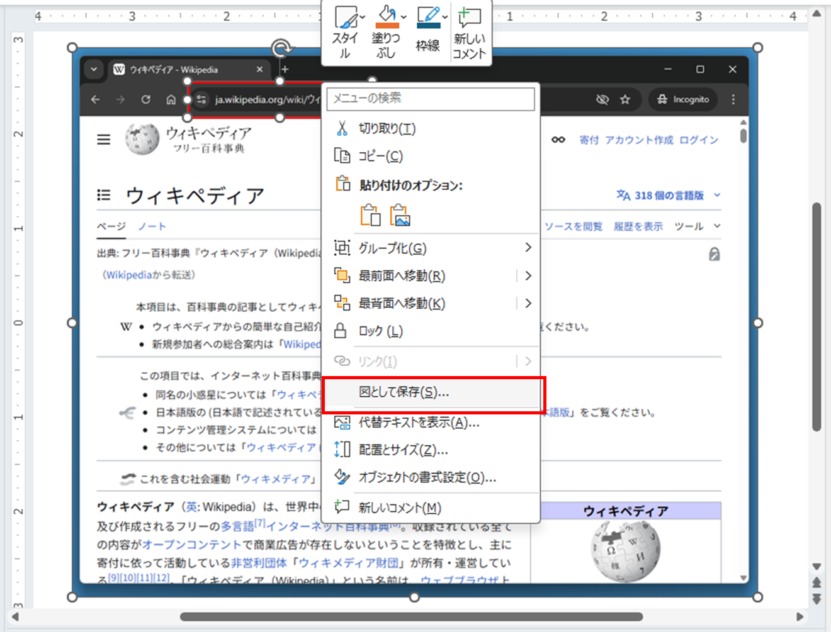Expand Send to Back submenu arrow
Screen dimensions: 831x632
(x=528, y=303)
